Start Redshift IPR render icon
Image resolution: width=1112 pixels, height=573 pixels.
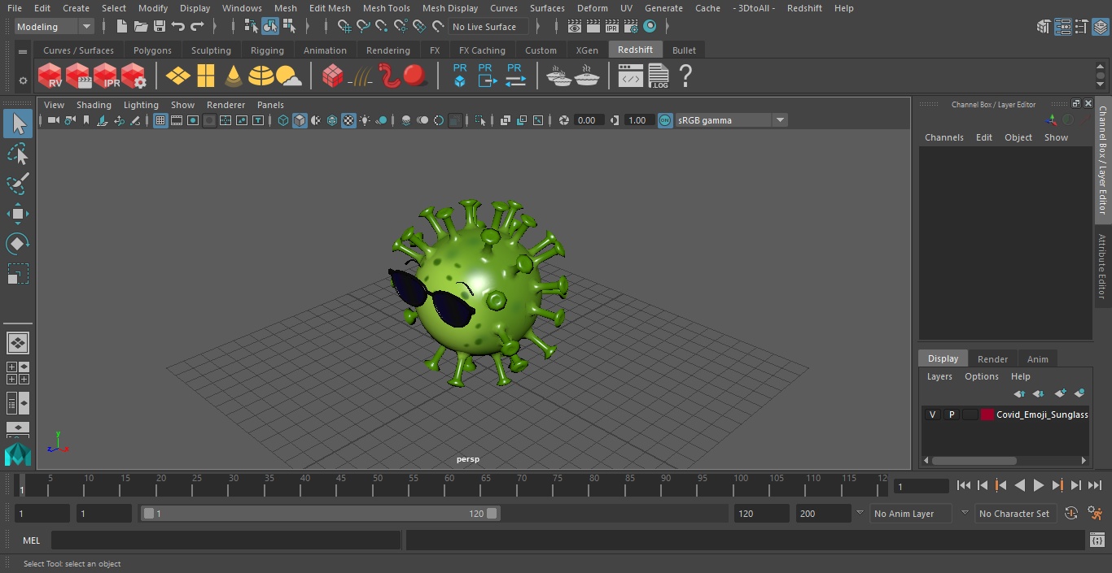[106, 76]
